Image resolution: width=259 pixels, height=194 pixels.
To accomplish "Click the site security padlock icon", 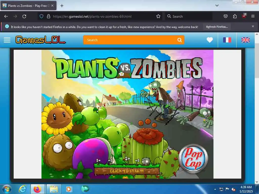I will [x=48, y=16].
